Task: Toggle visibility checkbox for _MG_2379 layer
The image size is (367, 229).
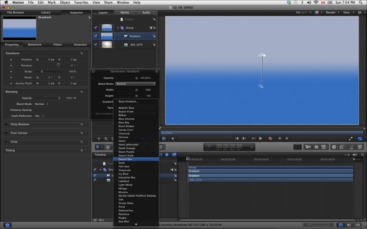Action: click(95, 45)
